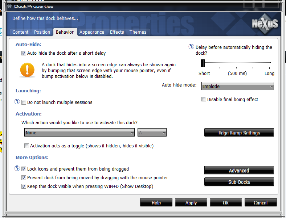Viewport: 286px width, 218px height.
Task: Open the Themes tab
Action: [138, 32]
